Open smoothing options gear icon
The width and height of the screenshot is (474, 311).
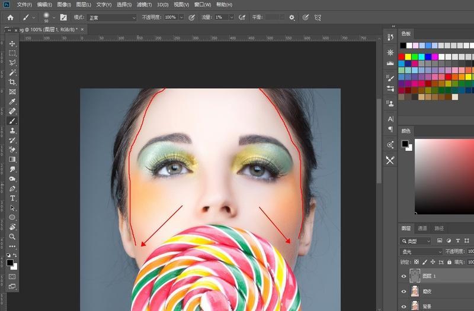point(292,18)
